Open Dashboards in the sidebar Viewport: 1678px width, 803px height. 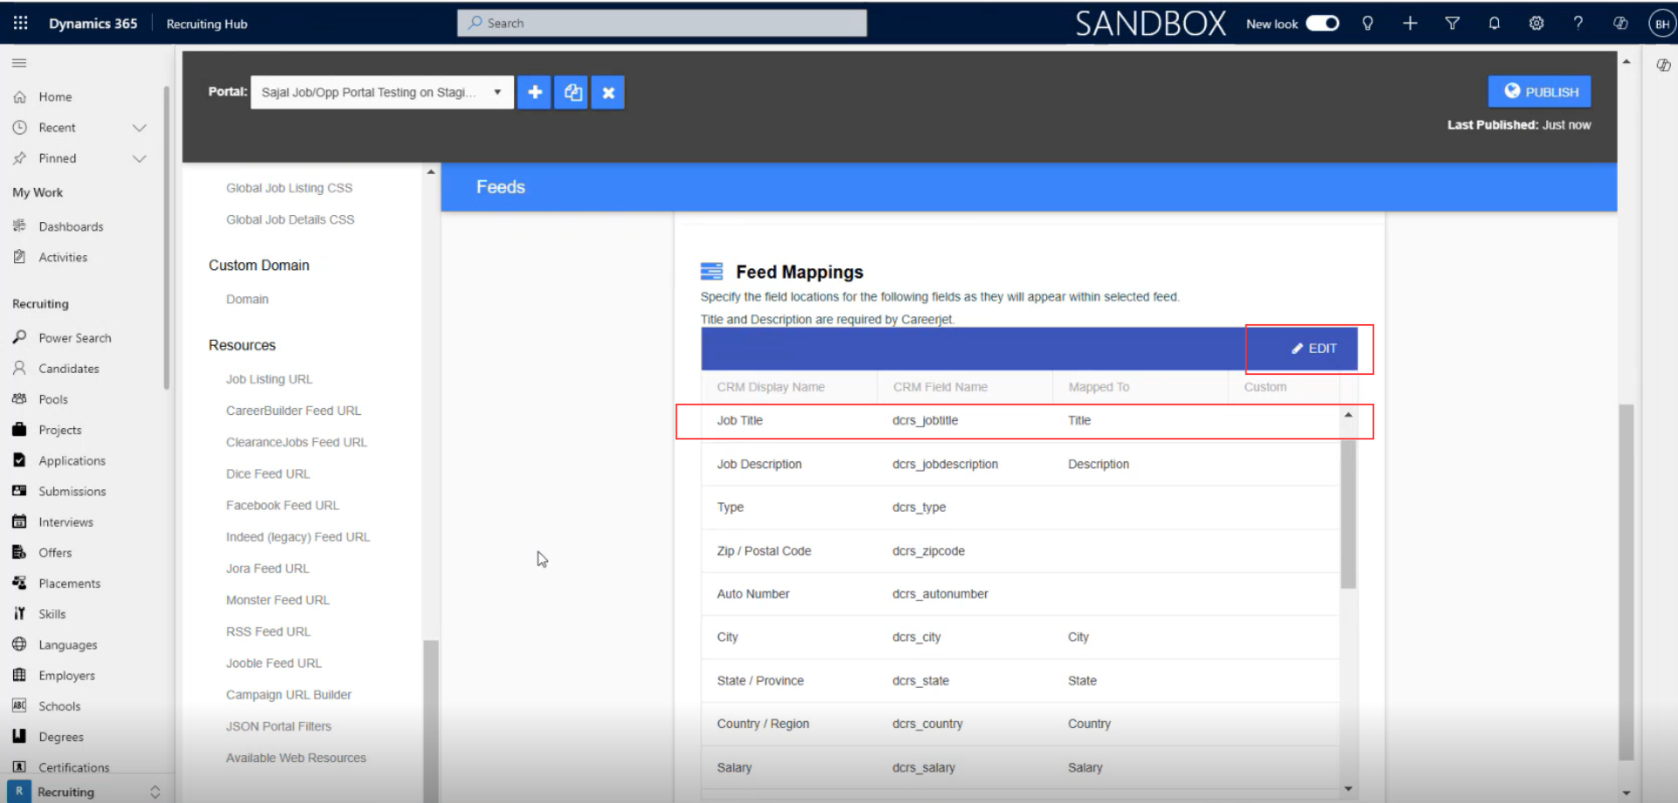click(x=71, y=226)
